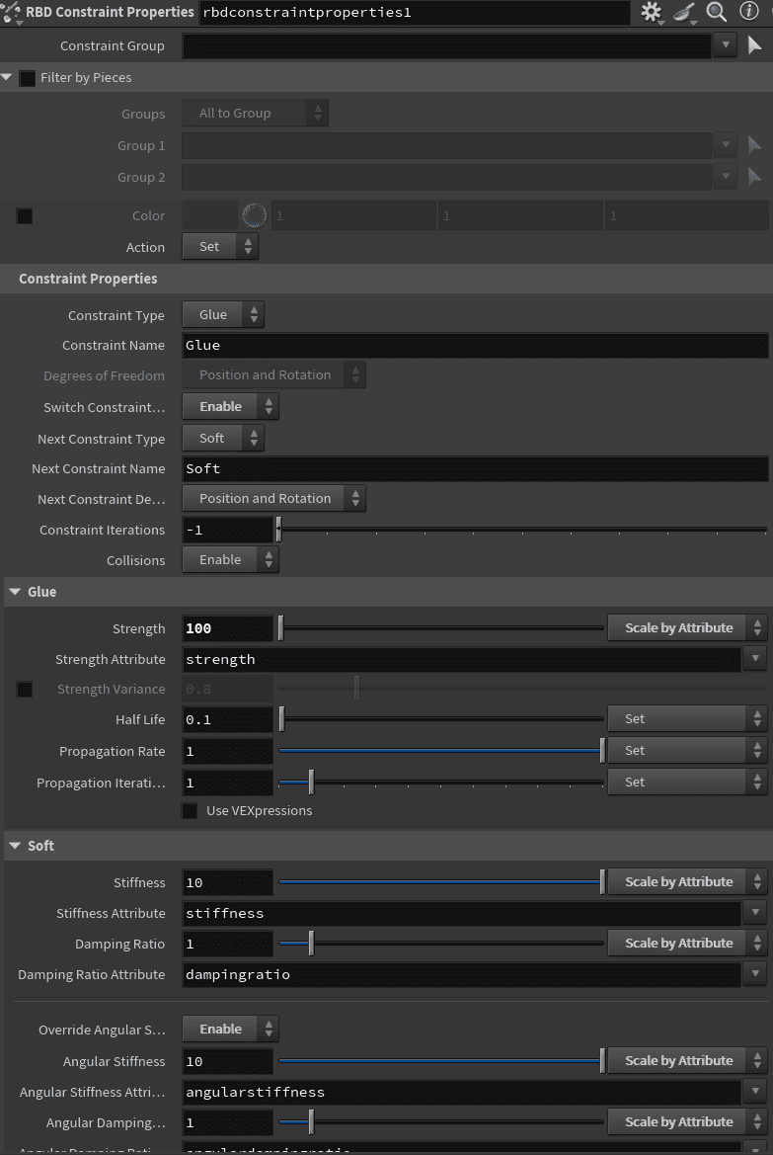Image resolution: width=773 pixels, height=1155 pixels.
Task: Click the Soft Stiffness slider
Action: click(441, 881)
